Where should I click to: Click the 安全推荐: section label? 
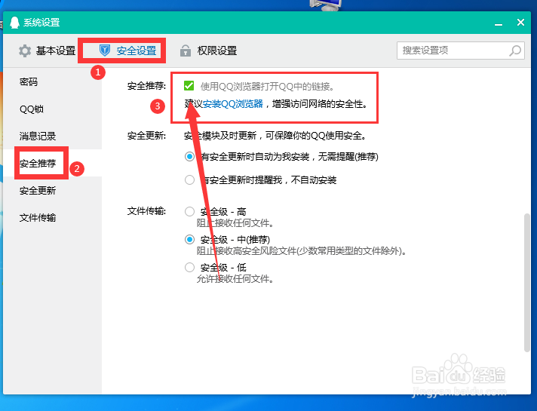(146, 86)
